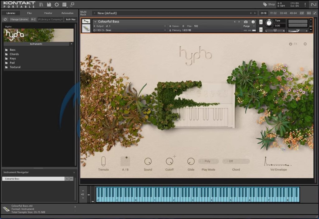Click the refresh libraries icon
319x219 pixels.
point(5,19)
